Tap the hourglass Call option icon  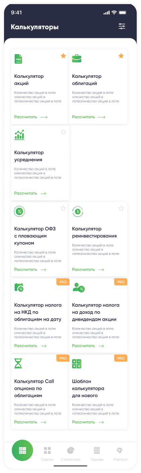coord(18,363)
